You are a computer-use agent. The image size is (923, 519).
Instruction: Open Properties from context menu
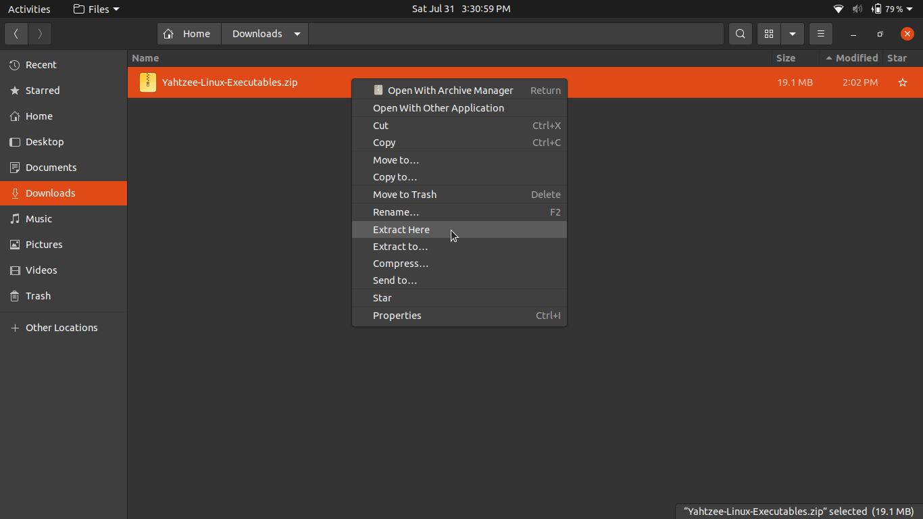459,316
